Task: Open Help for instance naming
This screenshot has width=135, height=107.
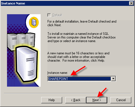Action: coord(52,100)
